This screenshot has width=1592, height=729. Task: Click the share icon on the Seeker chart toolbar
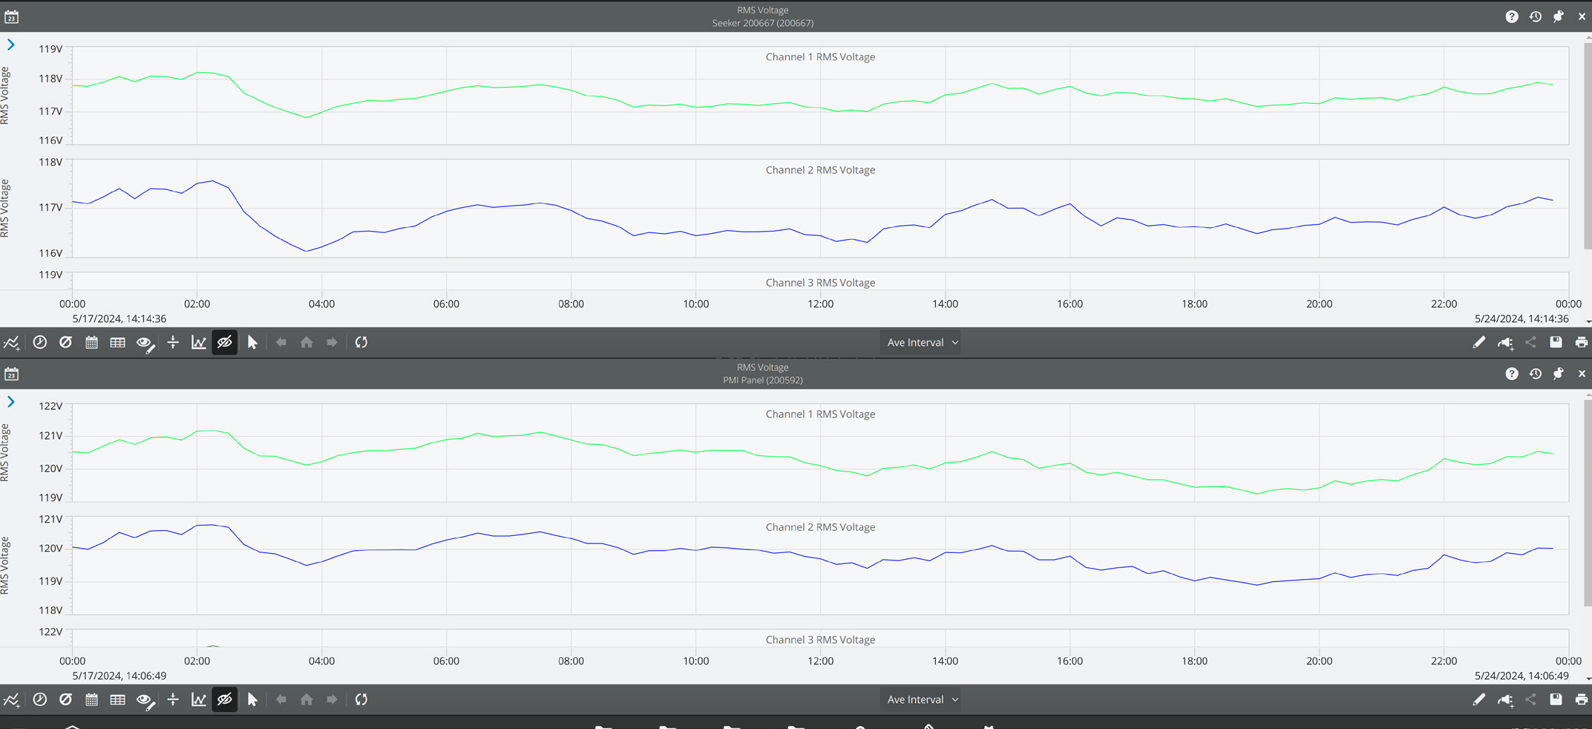tap(1530, 342)
